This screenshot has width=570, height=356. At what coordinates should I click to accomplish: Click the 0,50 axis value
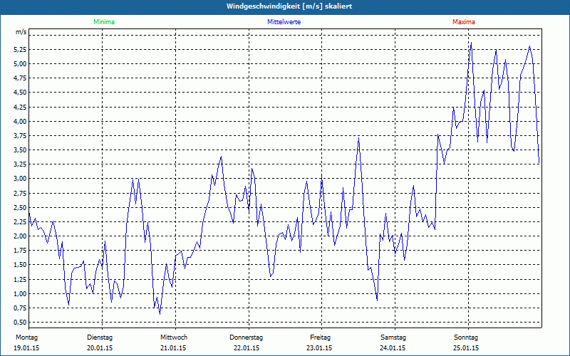21,323
